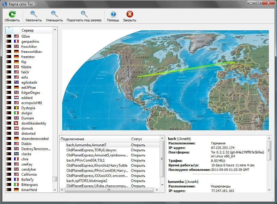Screen dimensions: 277x204
Task: Click the German flag beside binarHeid
Action: 16,190
